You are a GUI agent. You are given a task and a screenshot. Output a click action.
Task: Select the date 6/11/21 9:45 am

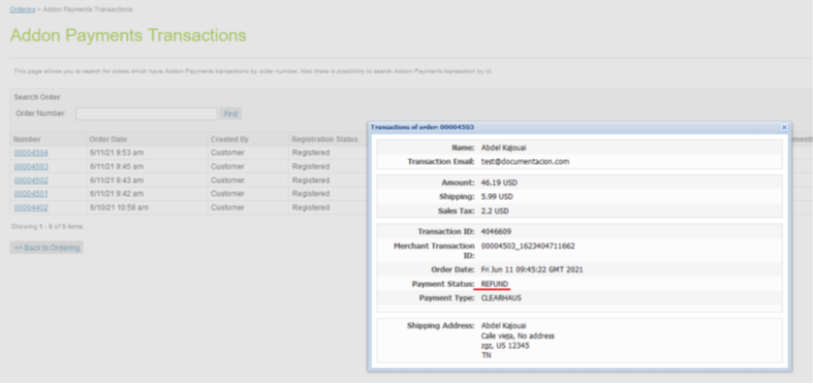116,167
